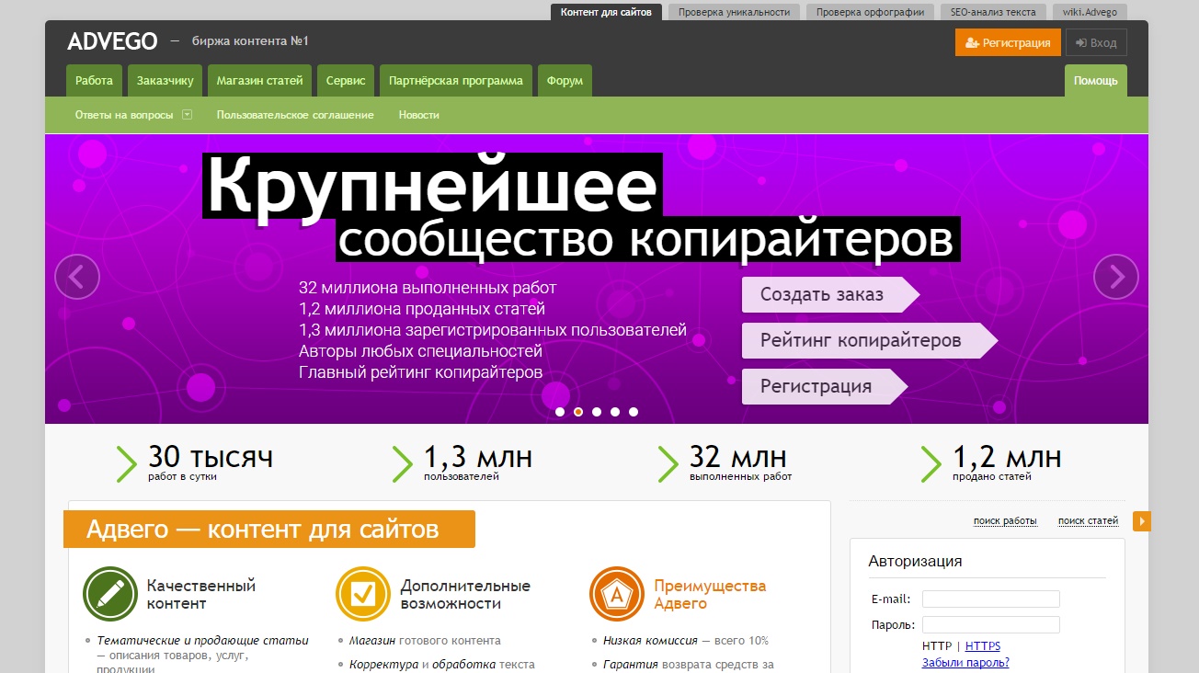Click green chevron next to 30 тысяч
Image resolution: width=1199 pixels, height=673 pixels.
click(127, 463)
